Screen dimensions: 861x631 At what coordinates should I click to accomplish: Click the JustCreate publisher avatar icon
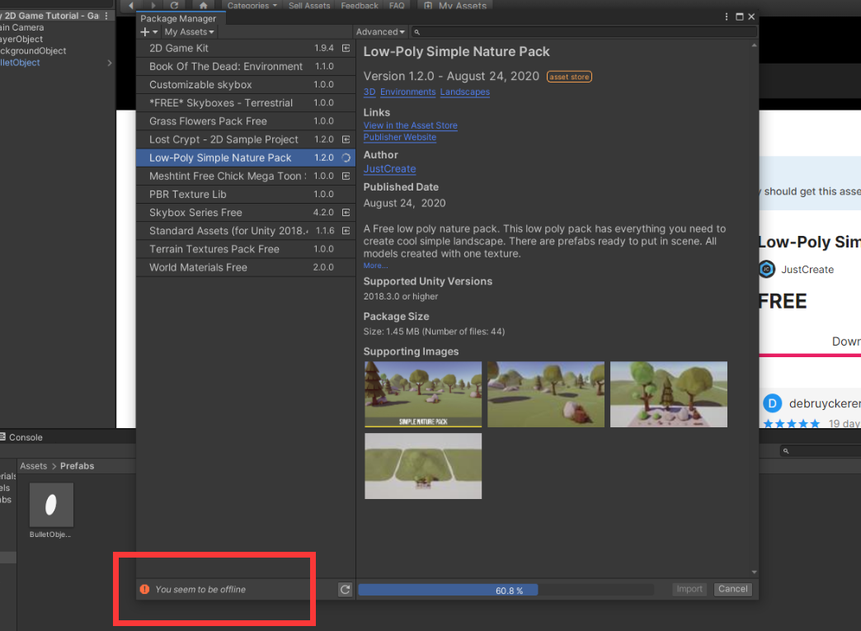tap(767, 269)
